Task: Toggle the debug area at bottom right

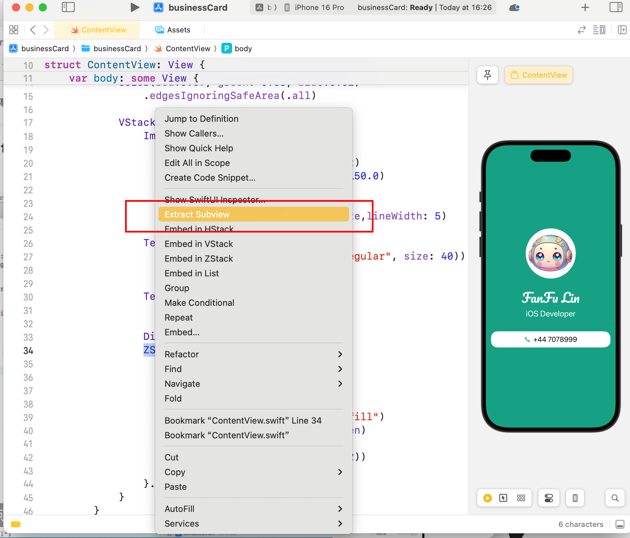Action: [620, 524]
